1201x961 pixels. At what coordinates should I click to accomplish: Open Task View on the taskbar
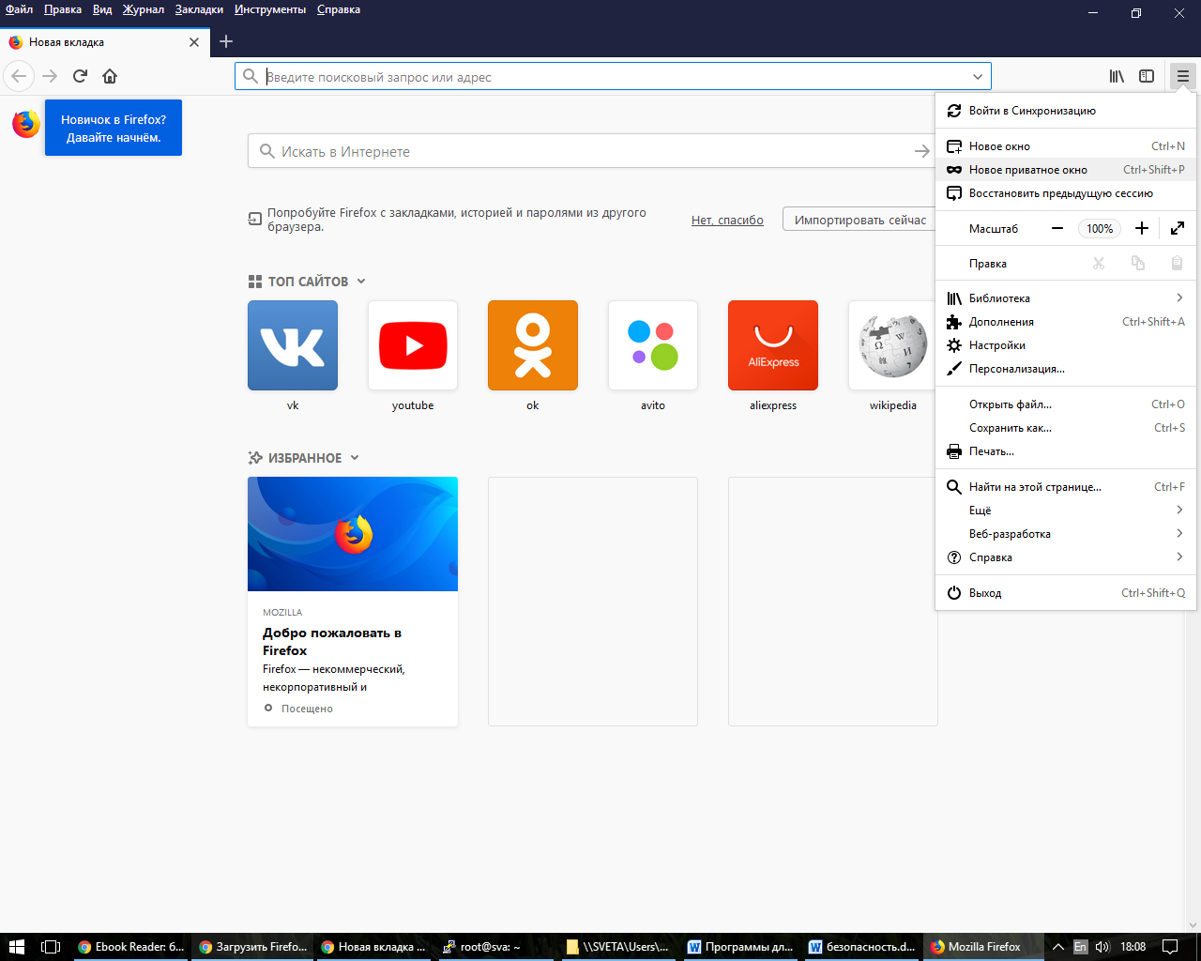(x=52, y=947)
